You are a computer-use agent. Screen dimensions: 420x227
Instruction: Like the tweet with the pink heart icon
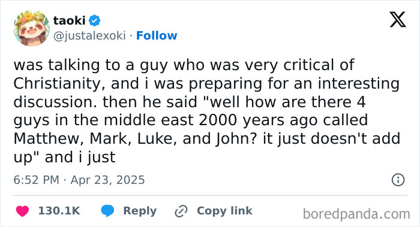point(23,211)
